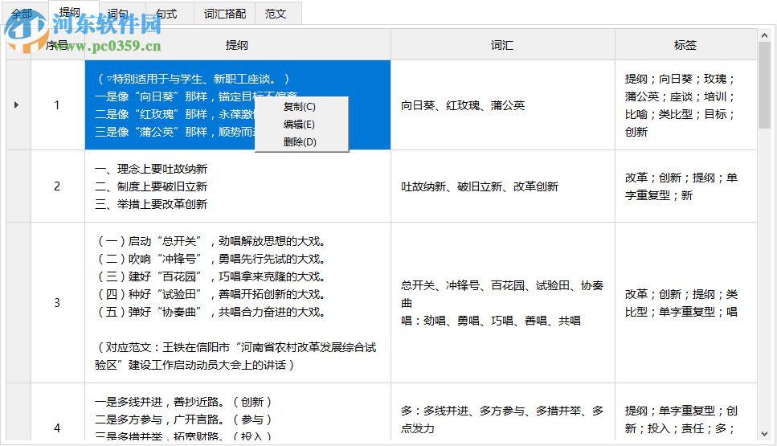
Task: Select the 句式 tab
Action: (166, 14)
